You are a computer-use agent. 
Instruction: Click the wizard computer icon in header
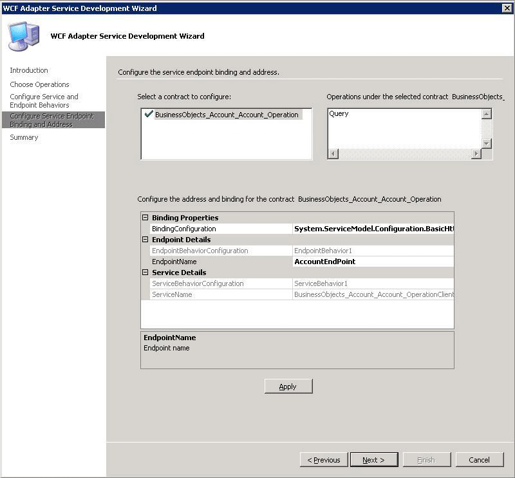point(24,36)
